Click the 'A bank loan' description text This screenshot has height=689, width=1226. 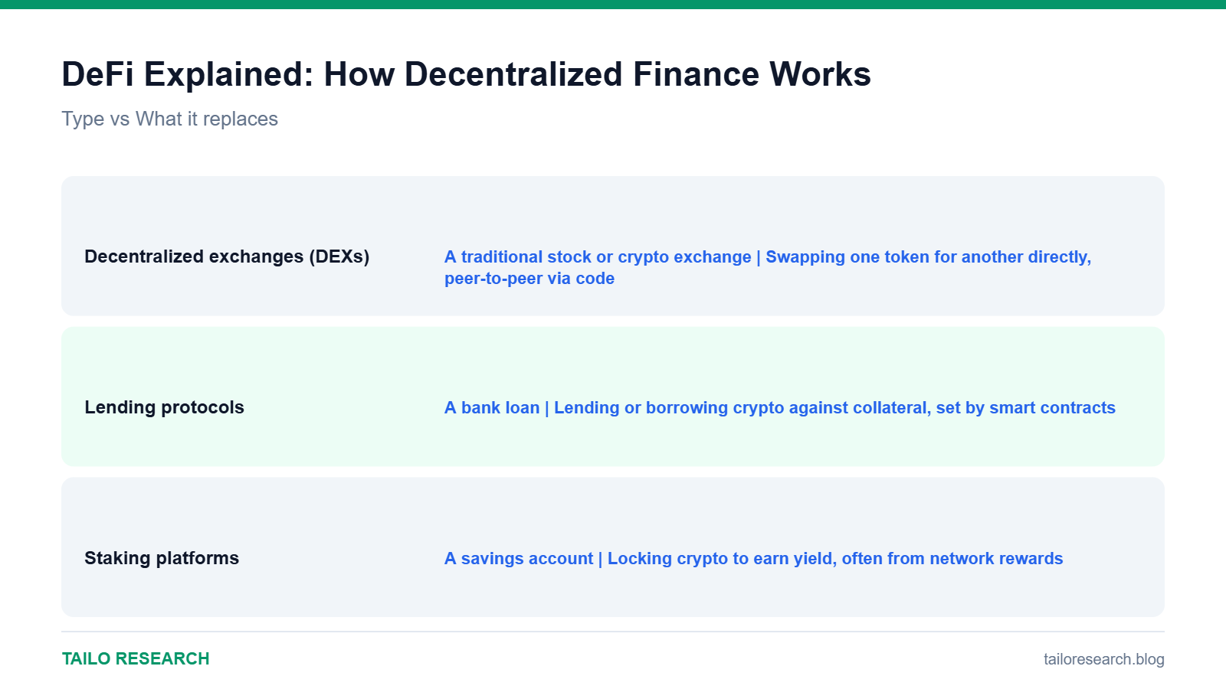[780, 407]
